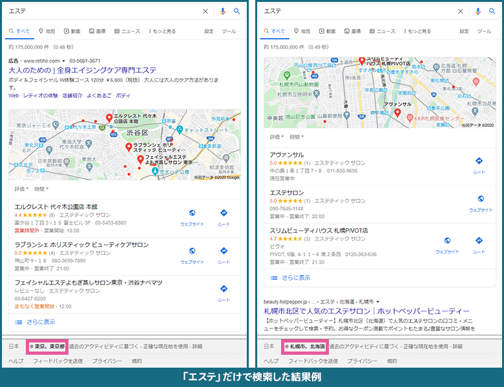This screenshot has width=504, height=387.
Task: Open エルクレスト 代々木公園店 本館 listing
Action: [x=56, y=206]
